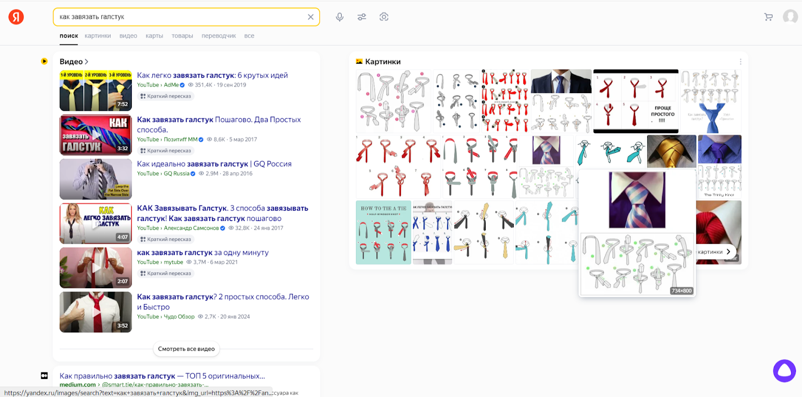Play the AdMe video thumbnail with 7:52 duration
The image size is (802, 397).
pyautogui.click(x=96, y=91)
